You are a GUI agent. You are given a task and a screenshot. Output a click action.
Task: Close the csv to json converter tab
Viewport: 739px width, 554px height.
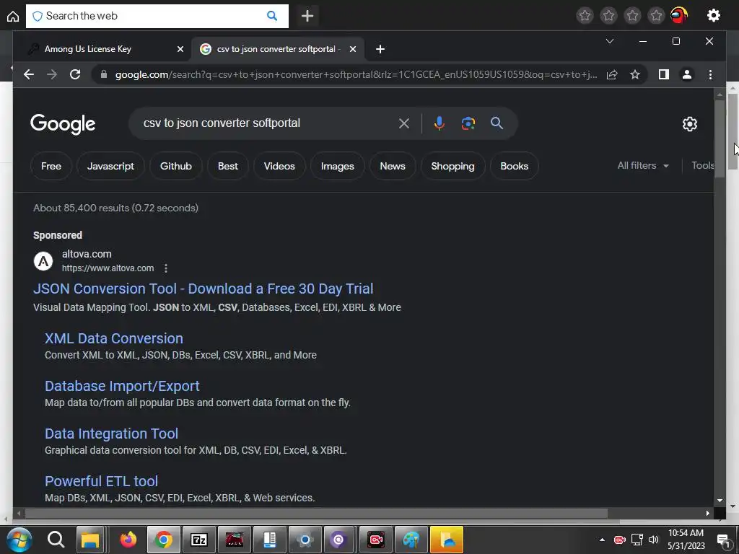coord(352,49)
